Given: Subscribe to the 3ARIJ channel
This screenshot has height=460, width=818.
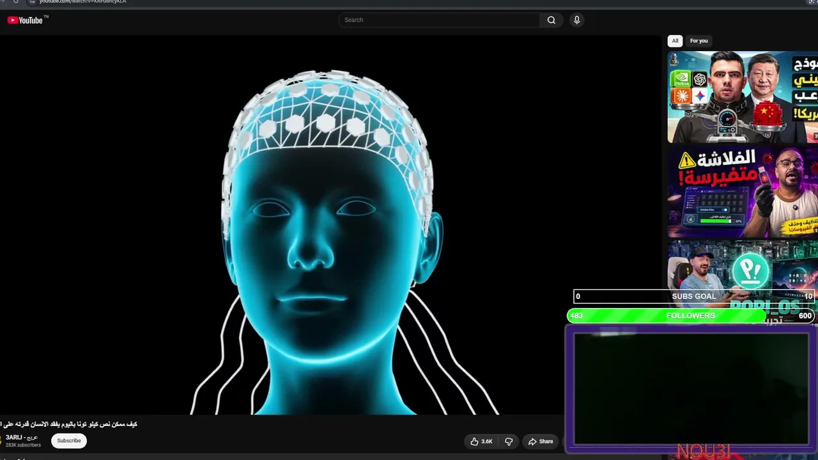Looking at the screenshot, I should (x=69, y=441).
